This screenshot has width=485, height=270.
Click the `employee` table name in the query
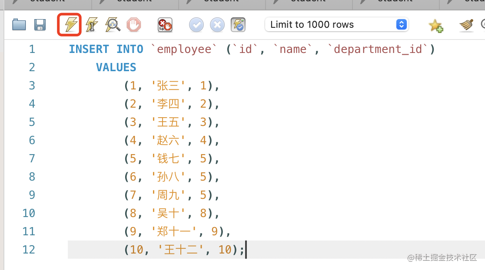186,49
